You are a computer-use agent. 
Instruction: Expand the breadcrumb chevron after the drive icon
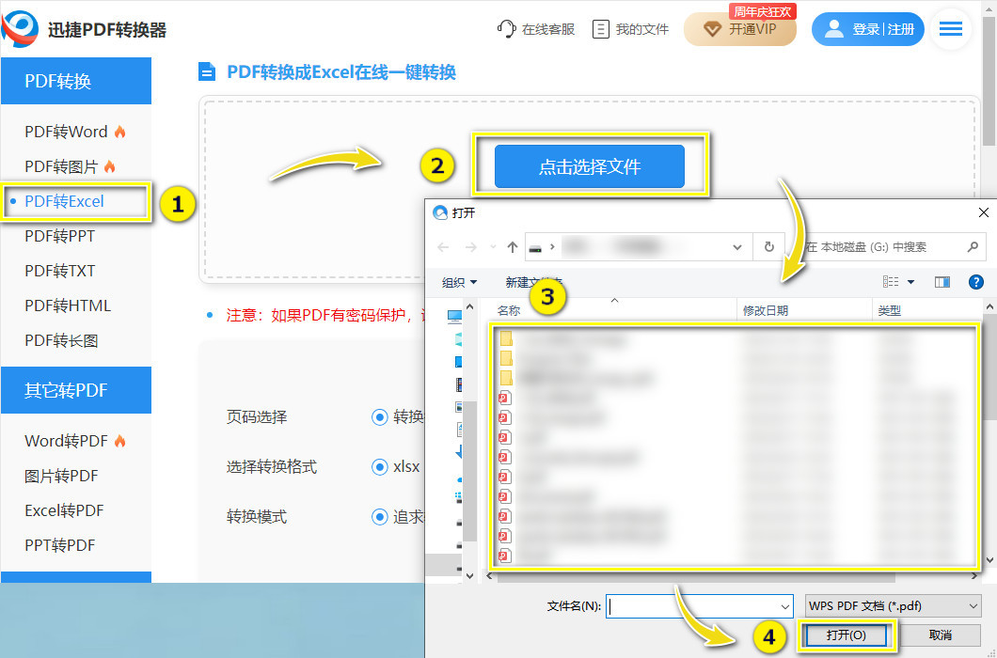click(x=552, y=247)
